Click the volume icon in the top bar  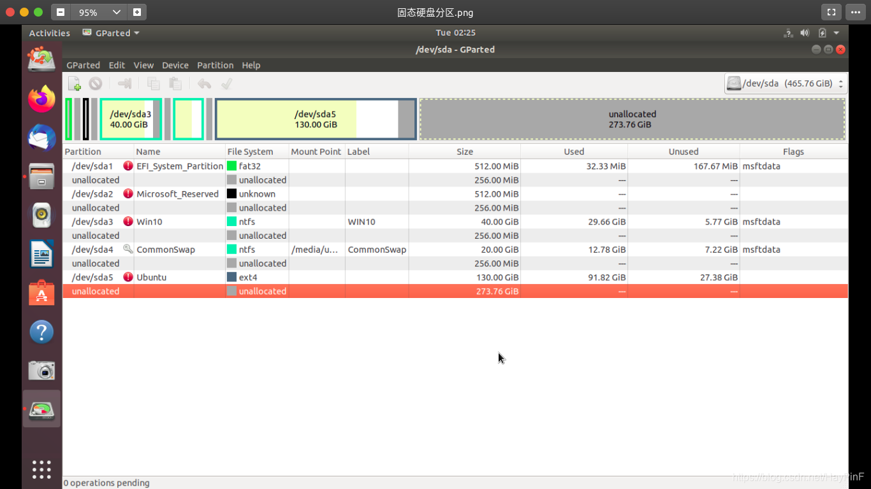[805, 33]
